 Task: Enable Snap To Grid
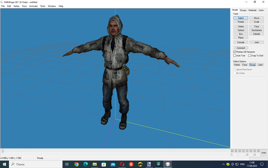pyautogui.click(x=250, y=55)
